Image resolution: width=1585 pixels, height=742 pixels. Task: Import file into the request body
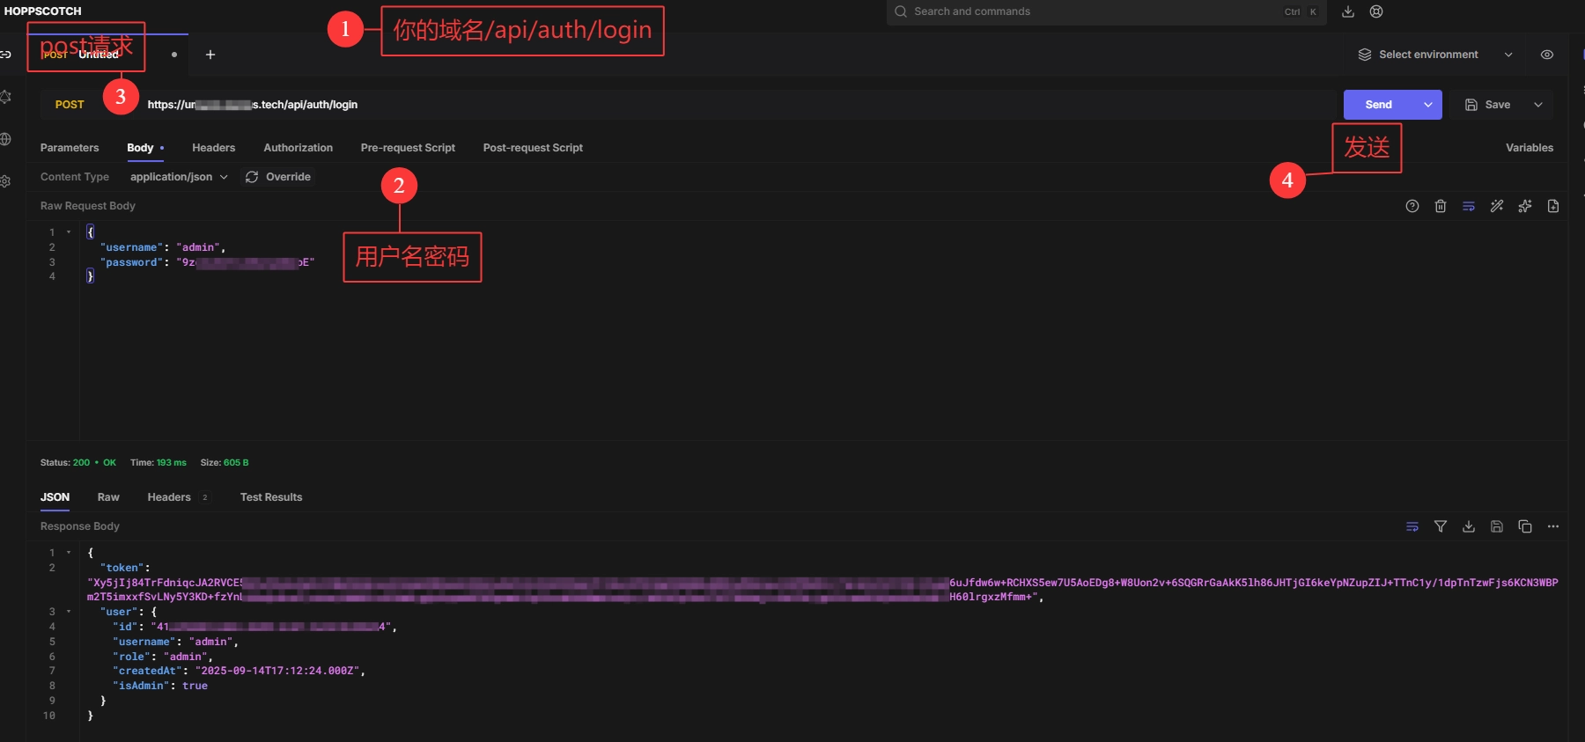tap(1553, 206)
